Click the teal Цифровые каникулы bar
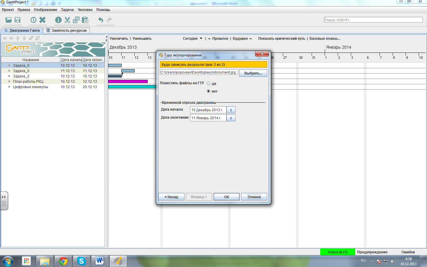The image size is (427, 267). (x=132, y=87)
